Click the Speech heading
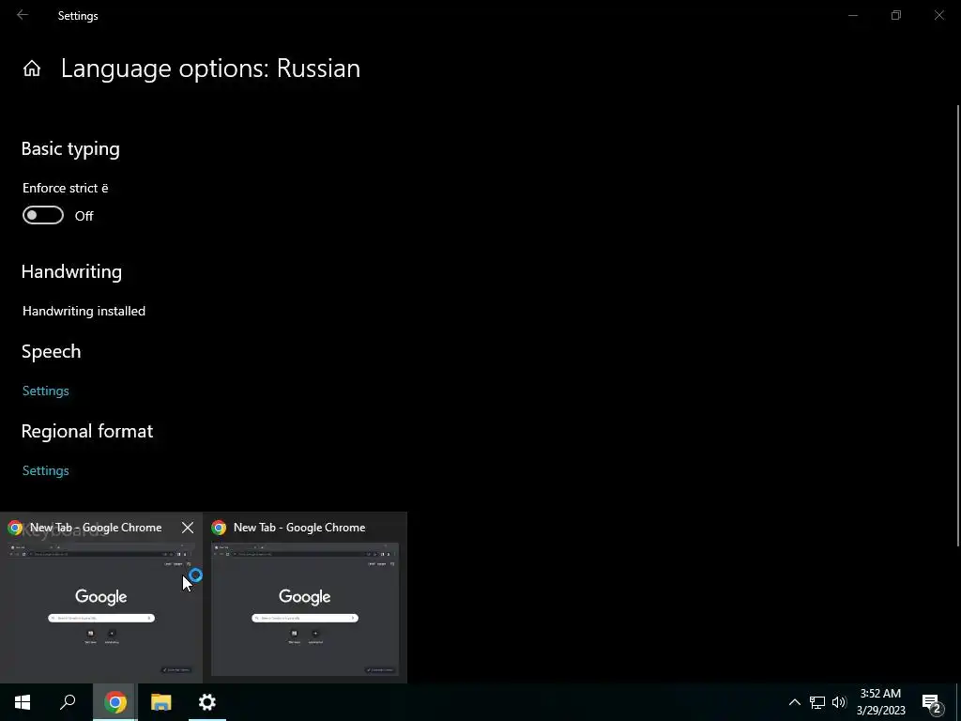Screen dimensions: 961x721 (51, 351)
